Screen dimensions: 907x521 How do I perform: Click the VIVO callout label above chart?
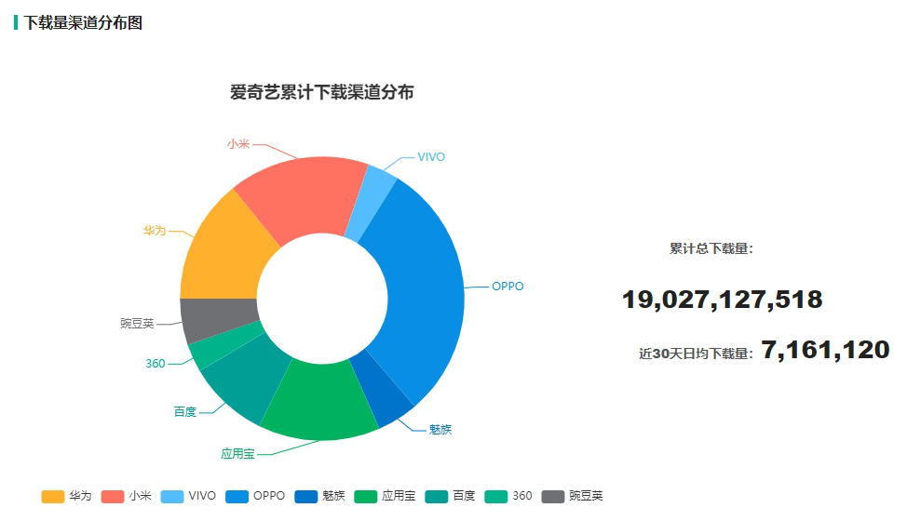tap(431, 157)
